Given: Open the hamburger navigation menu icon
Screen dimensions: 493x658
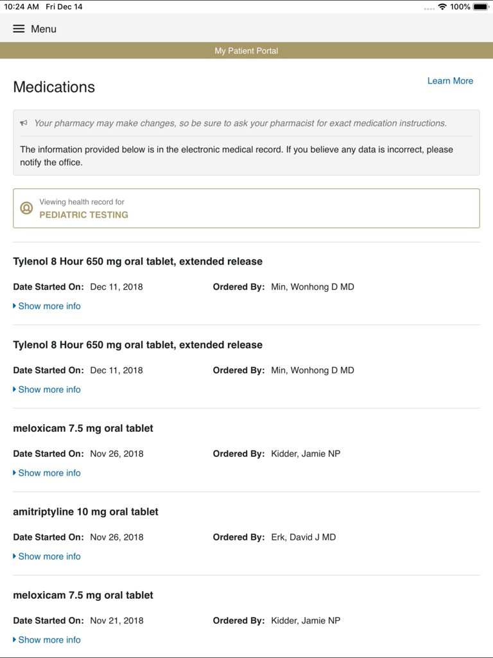Looking at the screenshot, I should point(18,28).
